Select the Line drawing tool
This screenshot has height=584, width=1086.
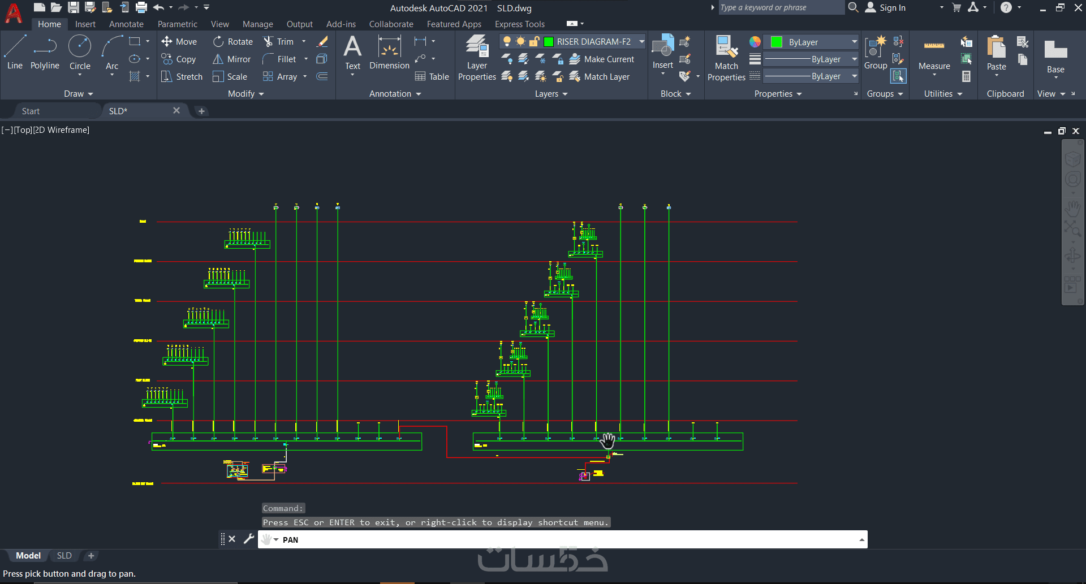click(x=15, y=52)
